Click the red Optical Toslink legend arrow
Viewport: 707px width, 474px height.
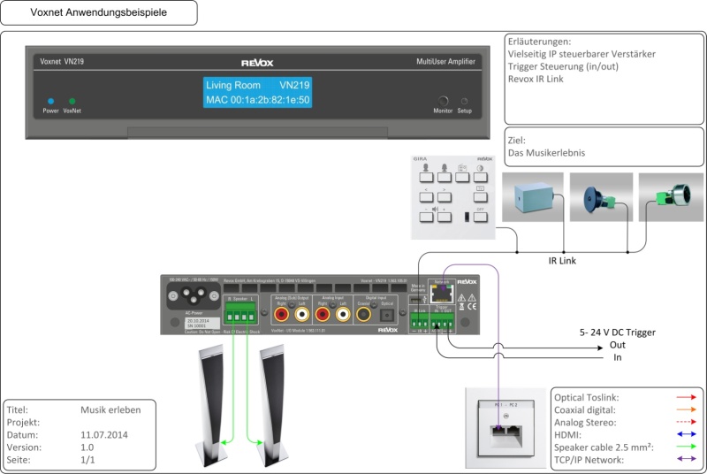point(687,397)
